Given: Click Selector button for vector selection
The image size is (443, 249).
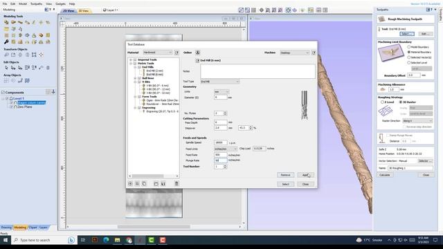Looking at the screenshot, I should pos(424,161).
